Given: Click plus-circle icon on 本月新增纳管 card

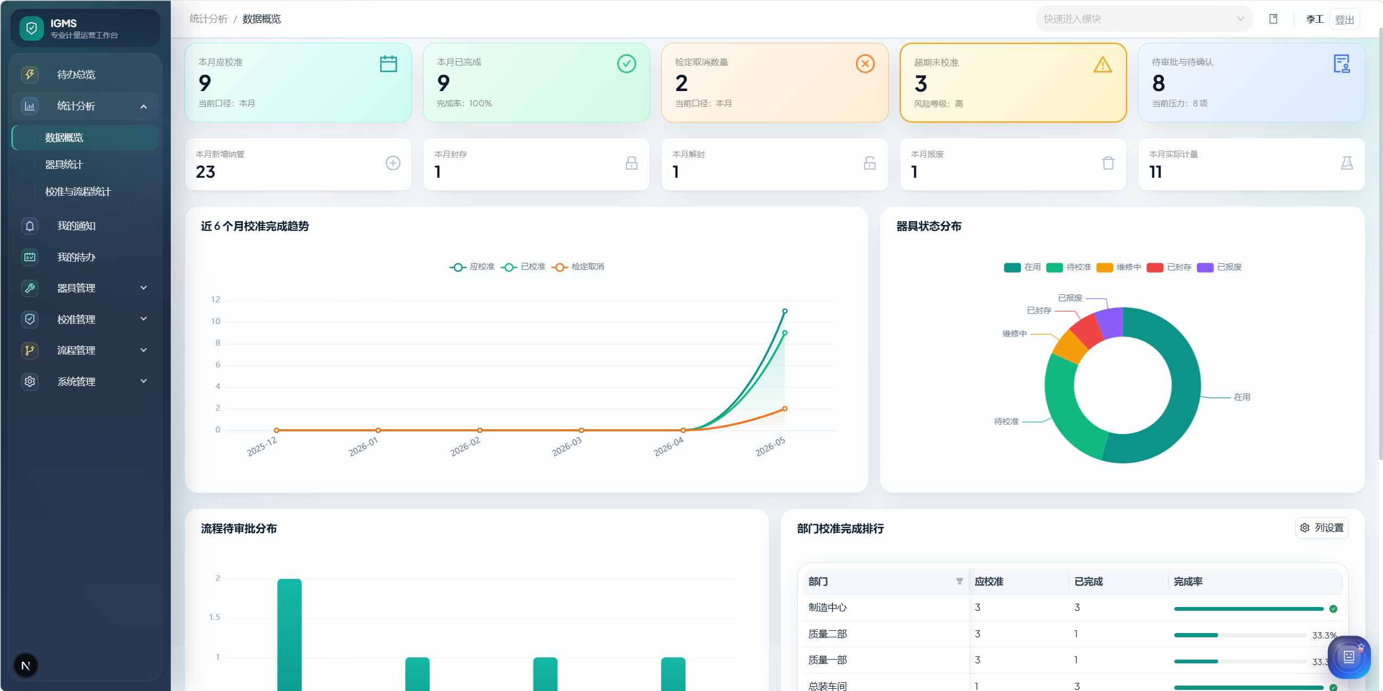Looking at the screenshot, I should pos(393,163).
